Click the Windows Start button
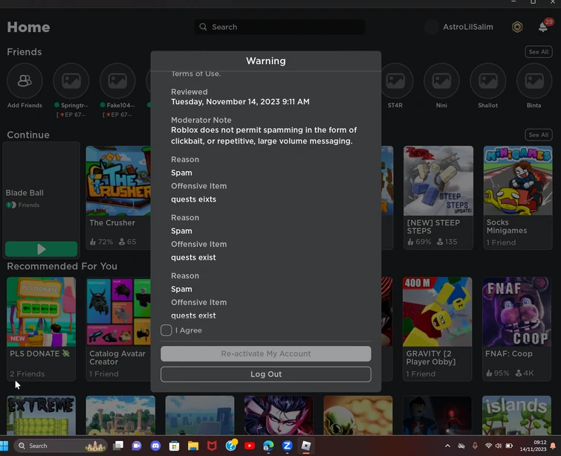The width and height of the screenshot is (561, 456). coord(5,446)
